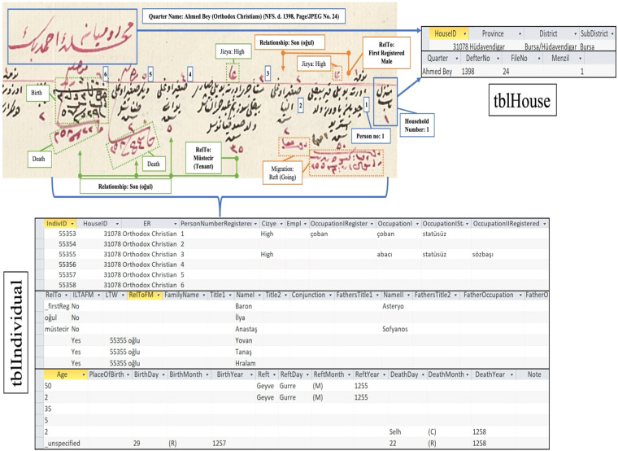Click the father's name cell Sofyanos
The image size is (618, 451).
(x=395, y=329)
